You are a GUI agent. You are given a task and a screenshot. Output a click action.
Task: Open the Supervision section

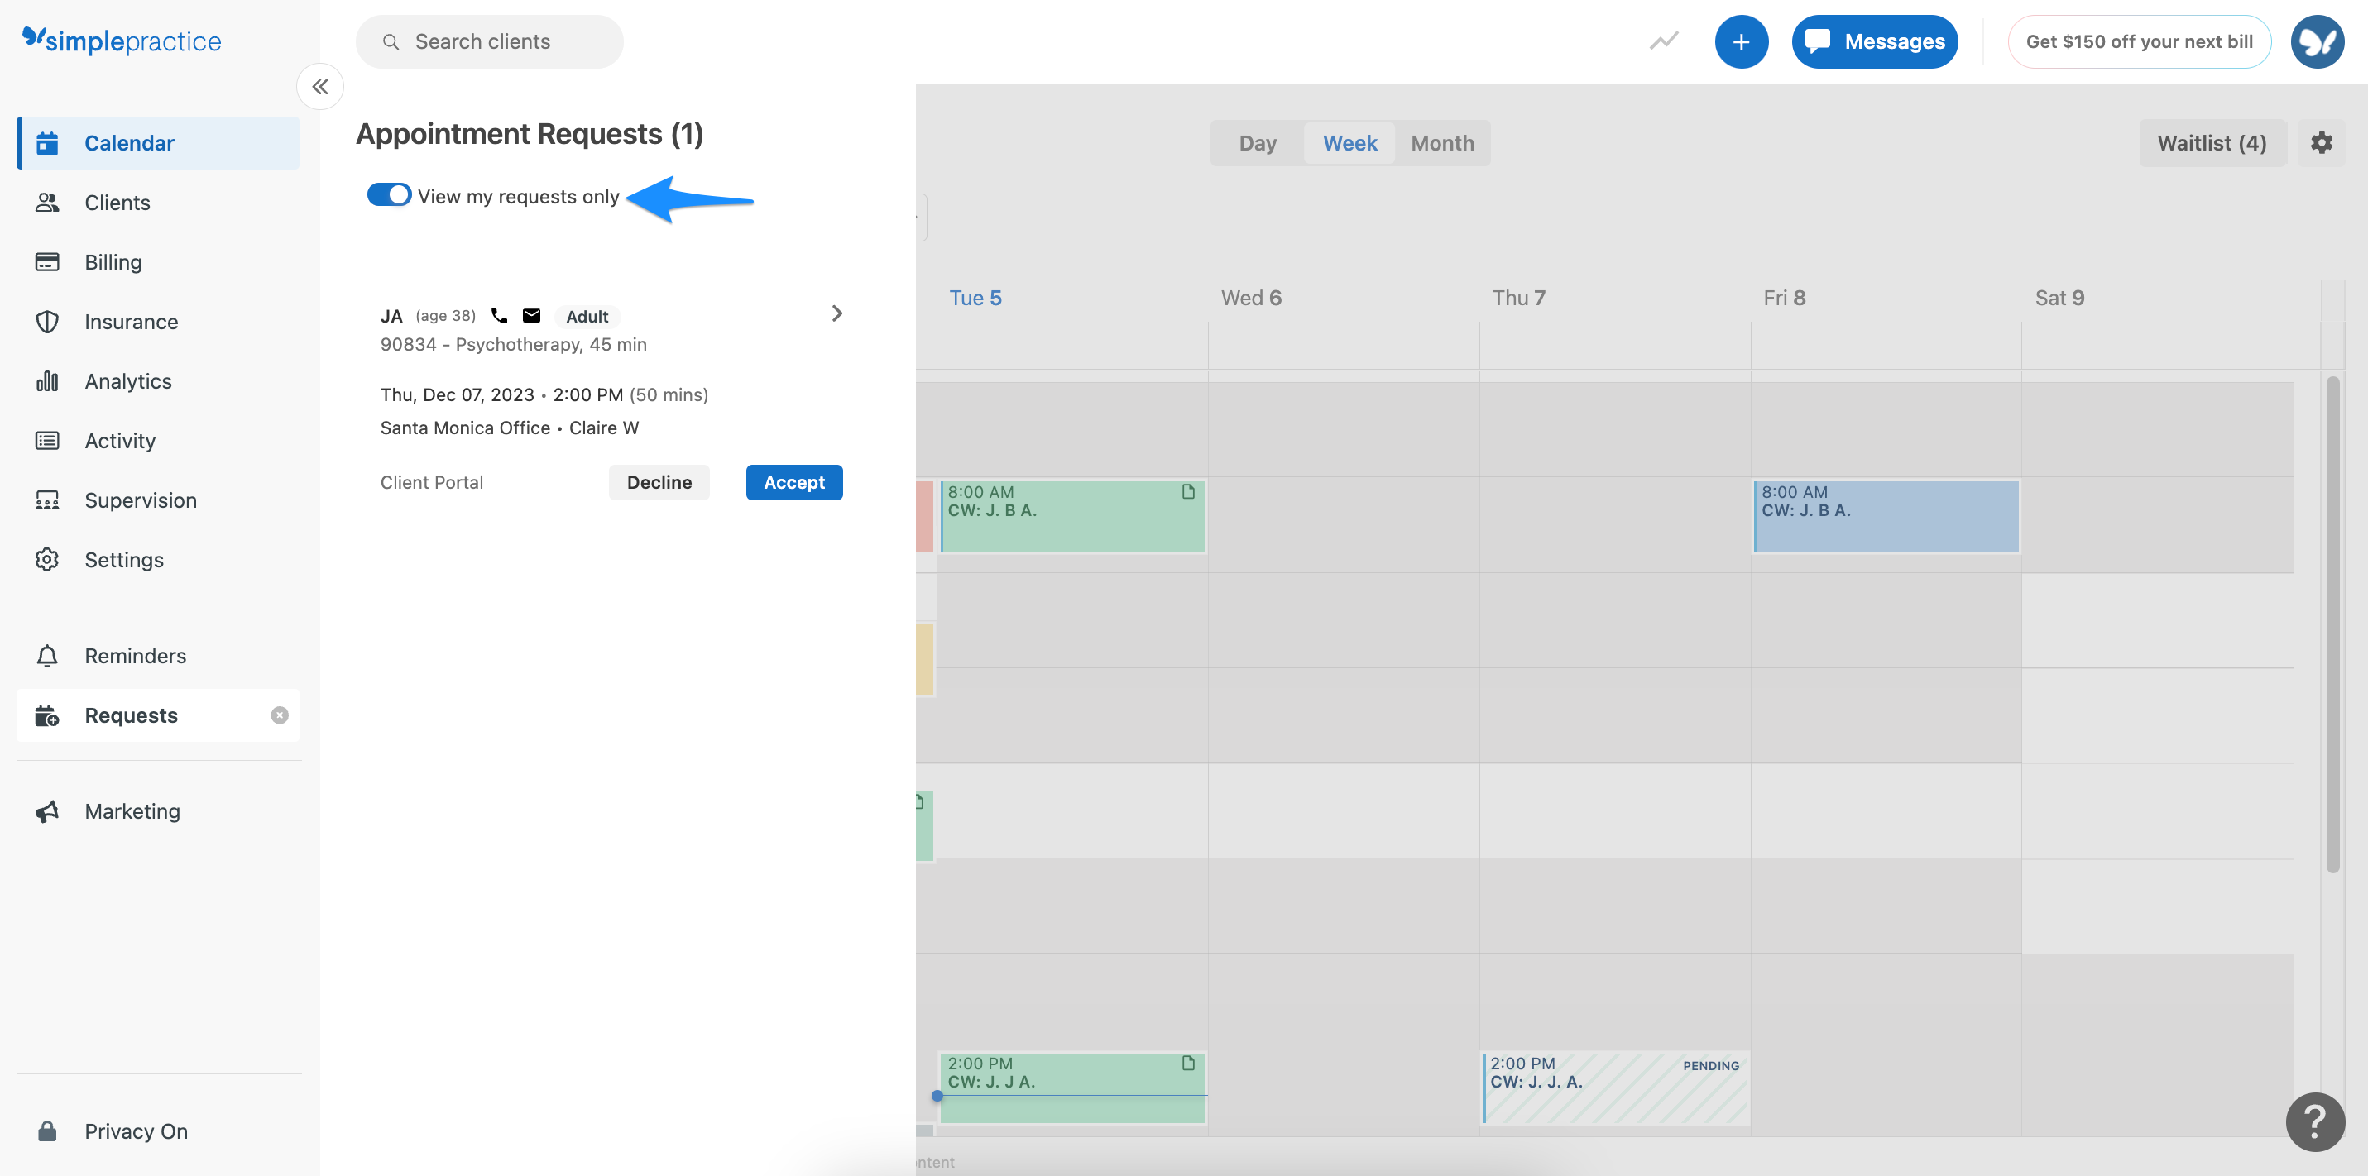coord(140,500)
